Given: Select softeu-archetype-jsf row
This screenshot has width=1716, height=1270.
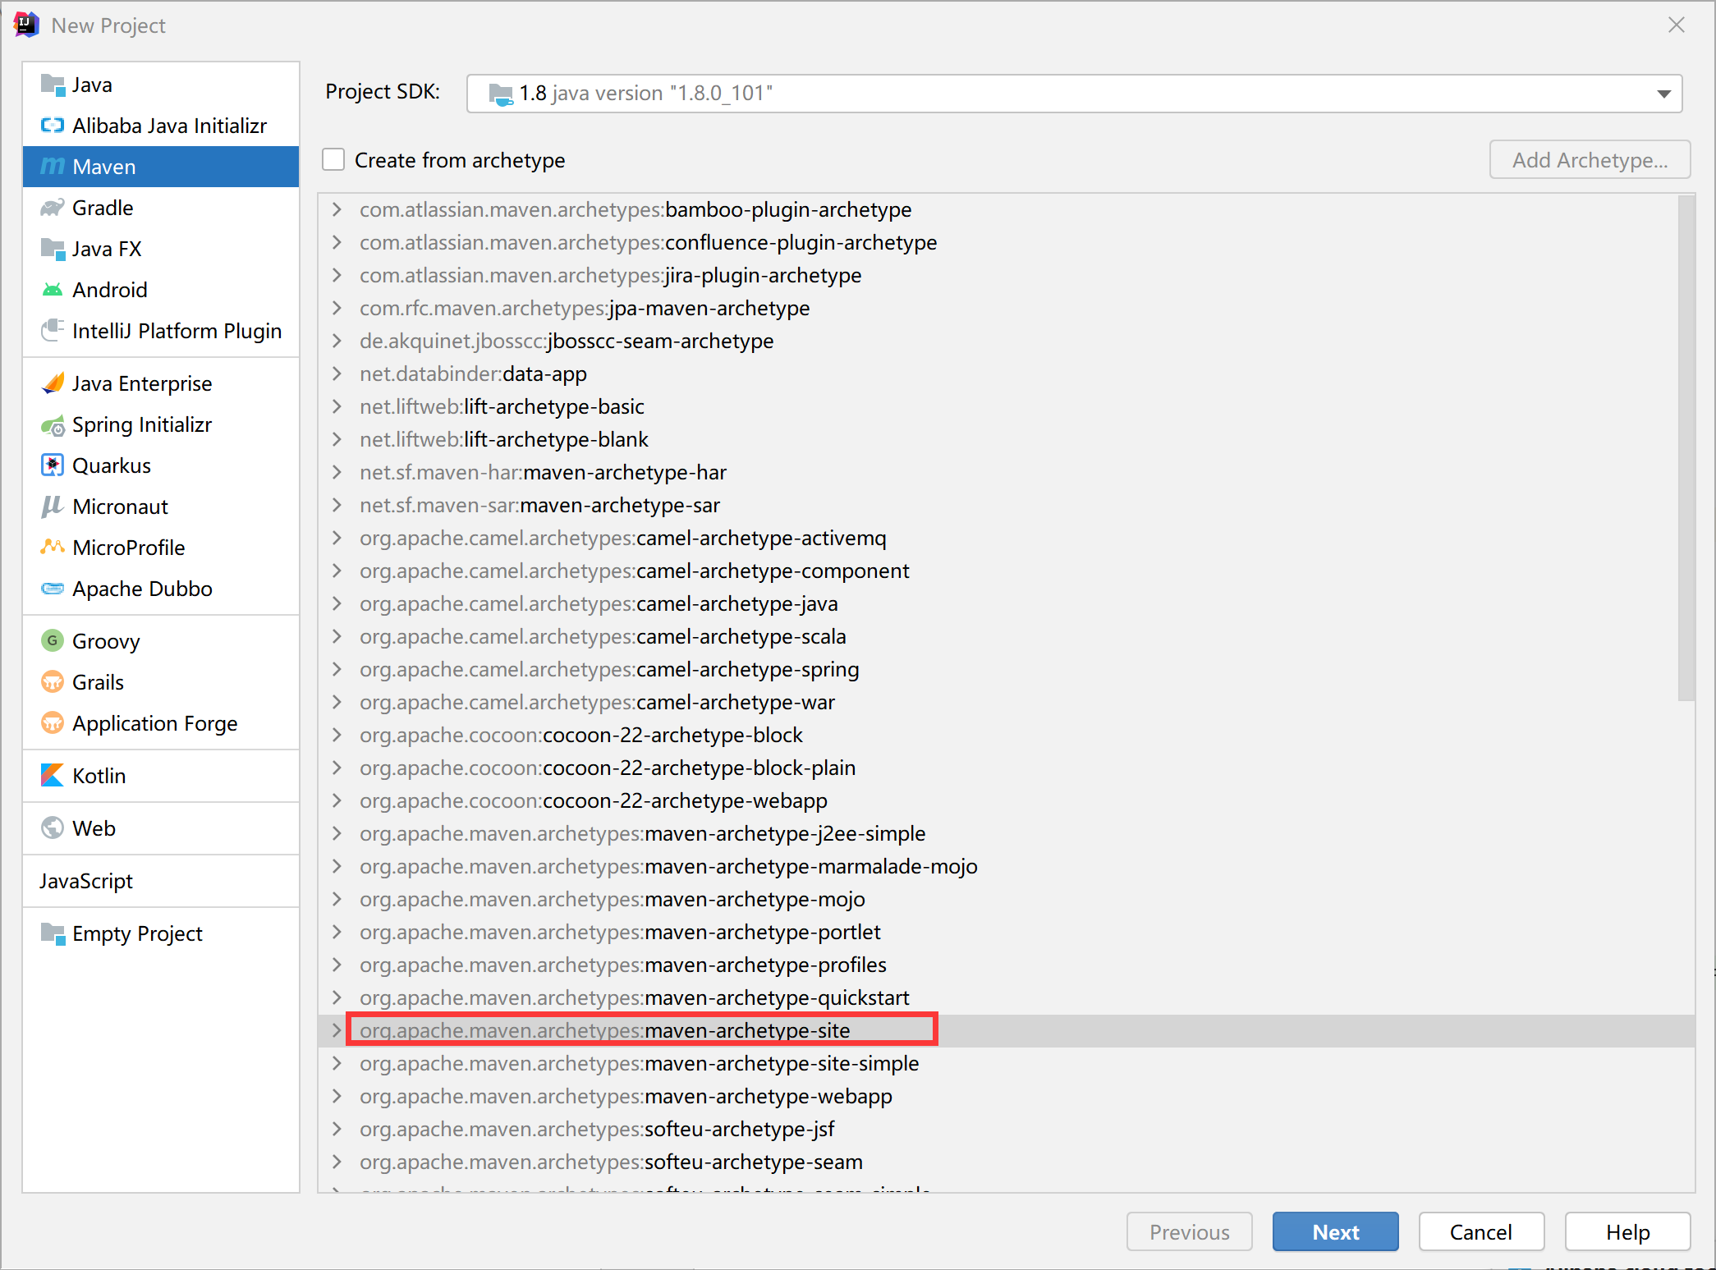Looking at the screenshot, I should [1007, 1129].
